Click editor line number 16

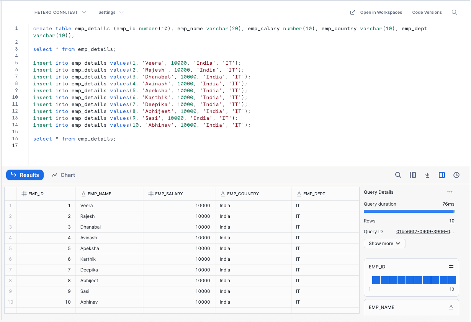(x=15, y=139)
